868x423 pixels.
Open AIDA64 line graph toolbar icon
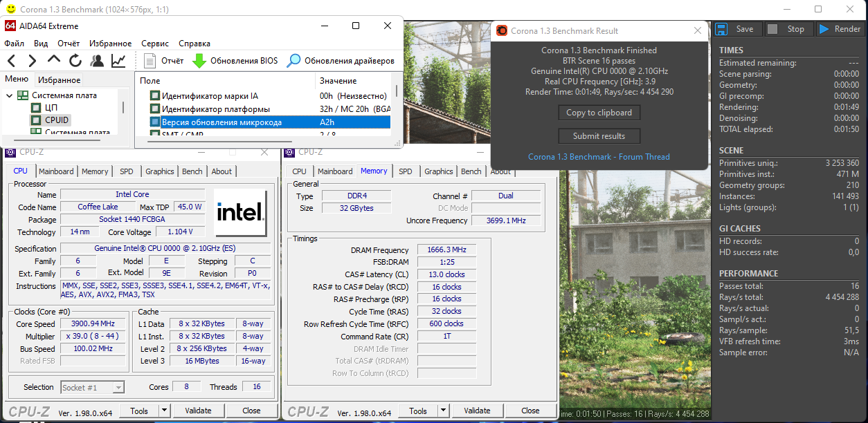118,61
